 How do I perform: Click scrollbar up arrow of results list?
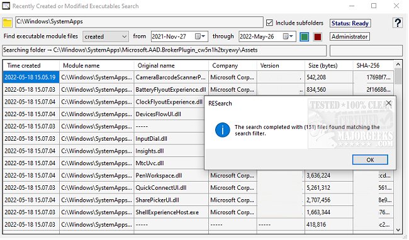398,64
